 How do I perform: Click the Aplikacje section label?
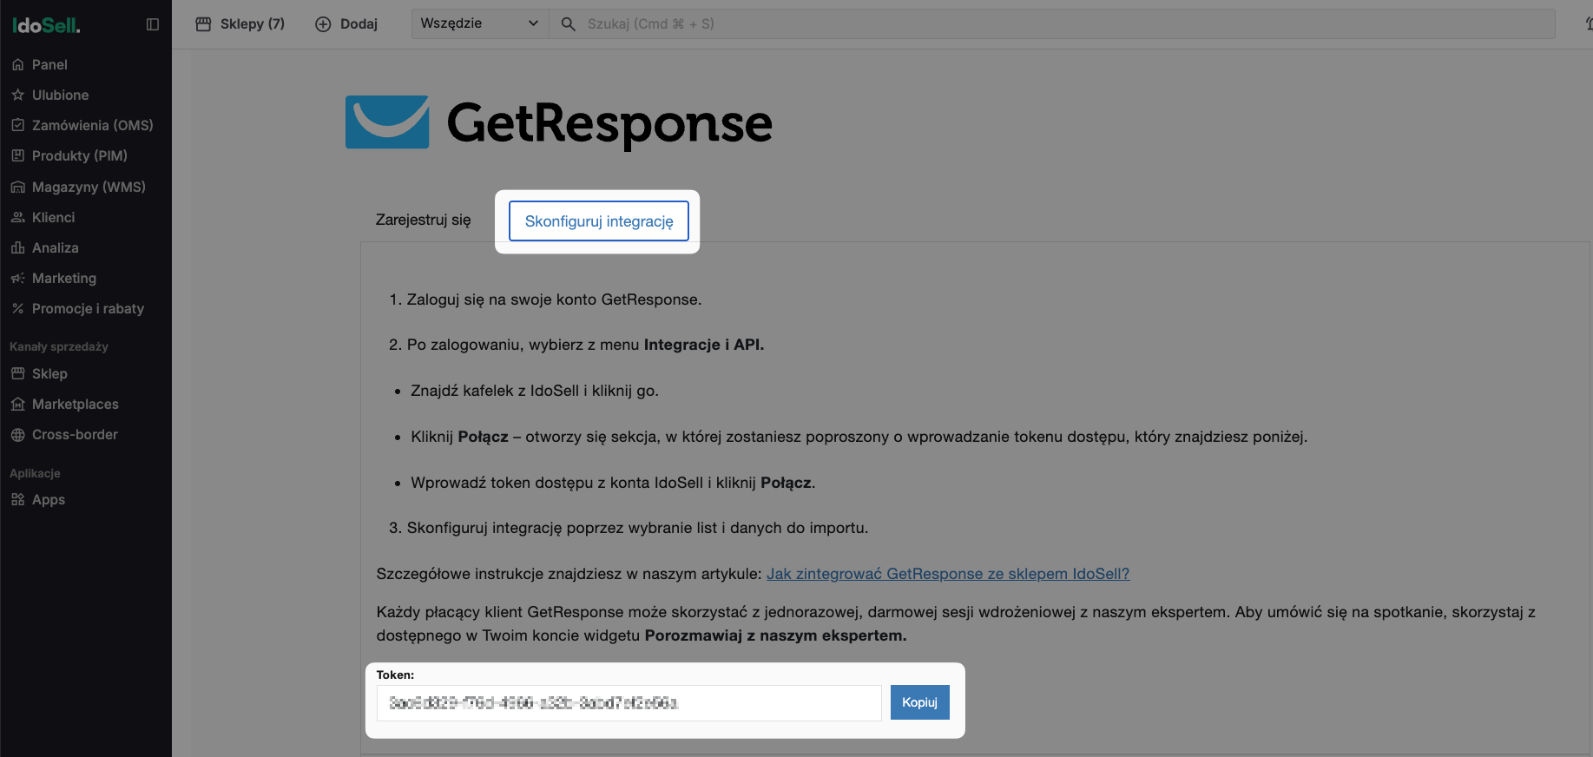35,473
